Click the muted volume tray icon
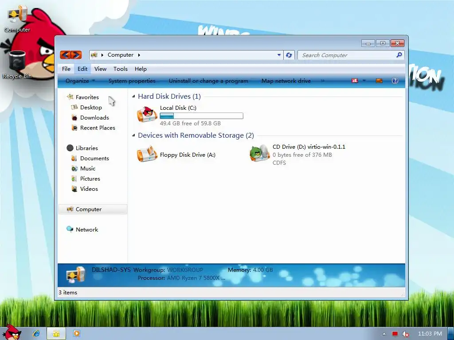454x340 pixels. (405, 334)
